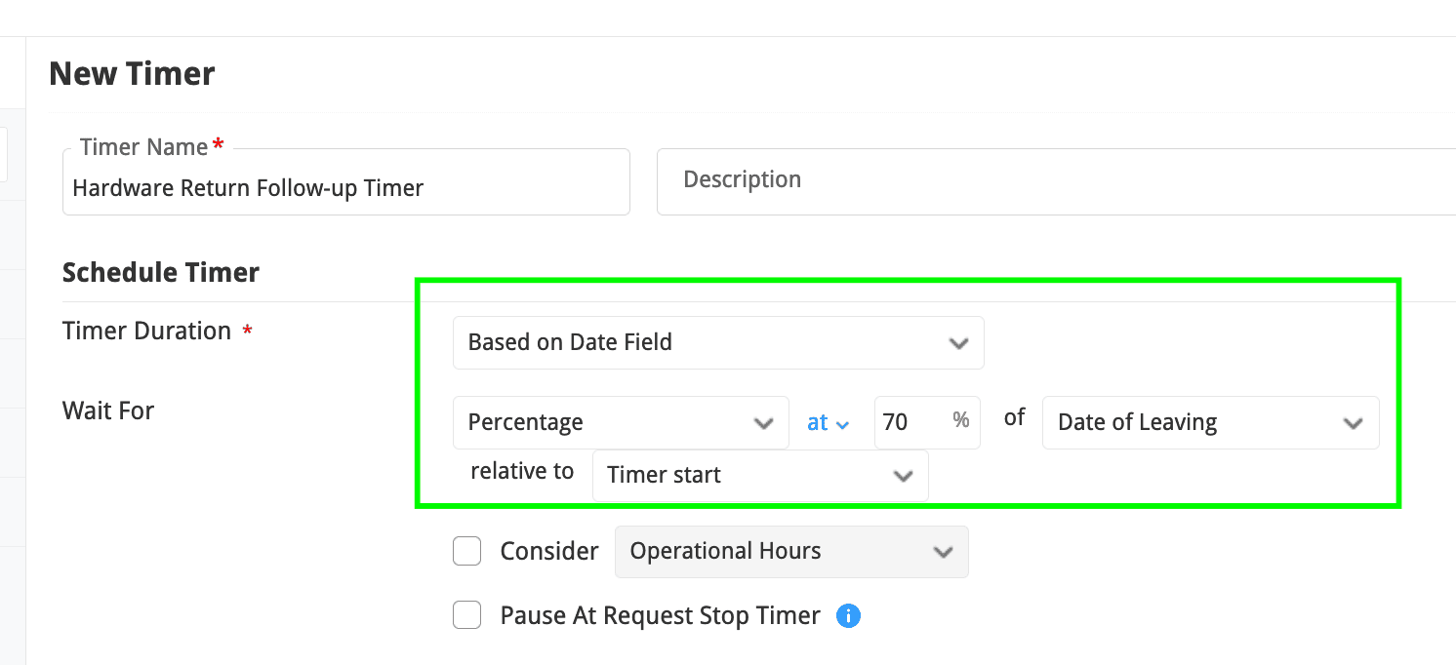Click the blue info icon beside Pause At Request Stop Timer
The width and height of the screenshot is (1456, 665).
click(849, 616)
